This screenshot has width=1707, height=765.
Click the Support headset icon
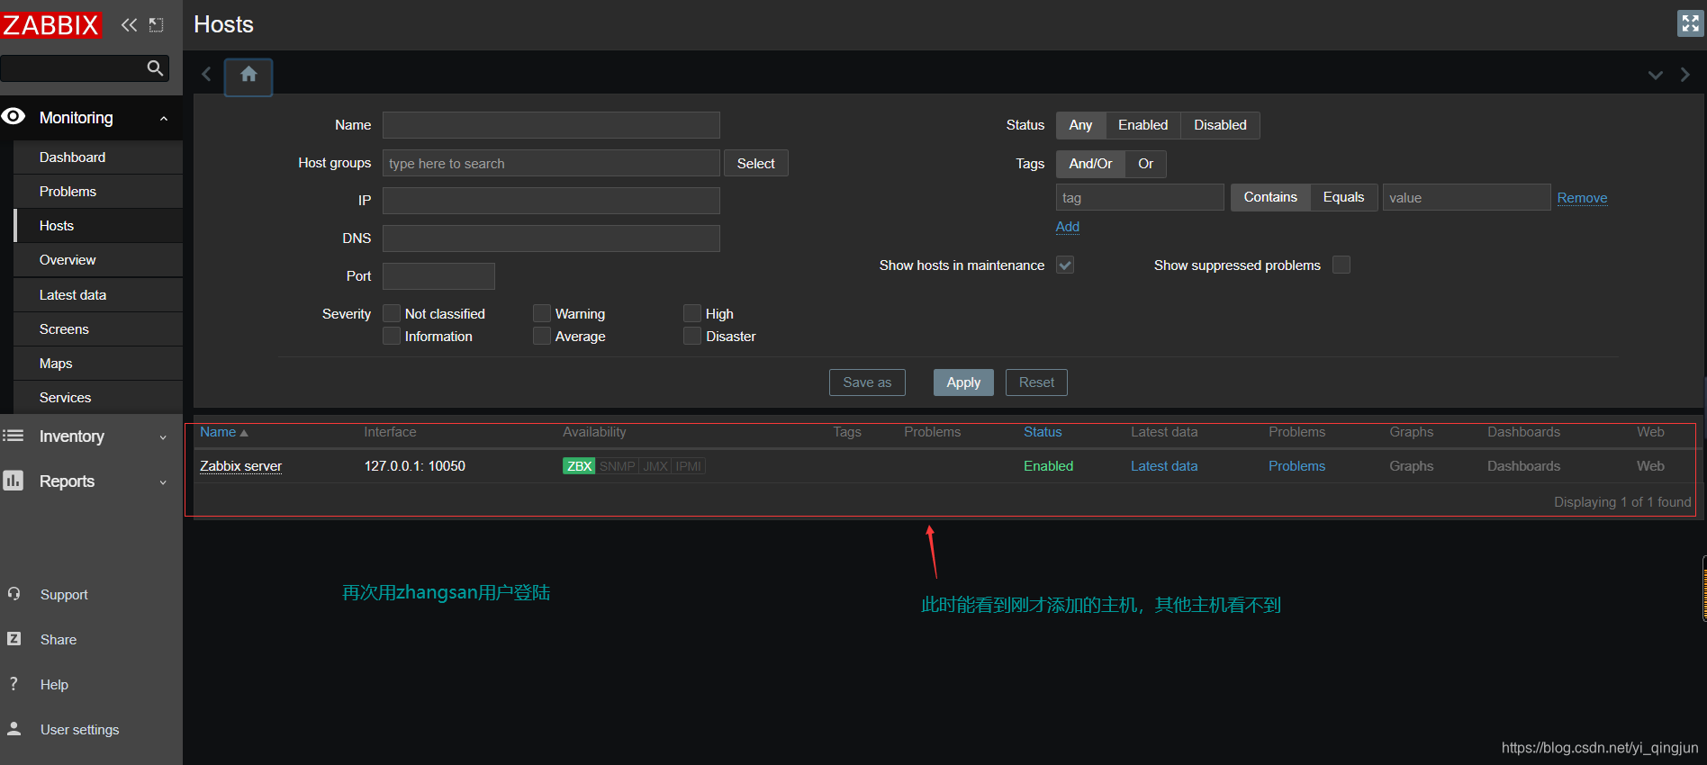14,594
